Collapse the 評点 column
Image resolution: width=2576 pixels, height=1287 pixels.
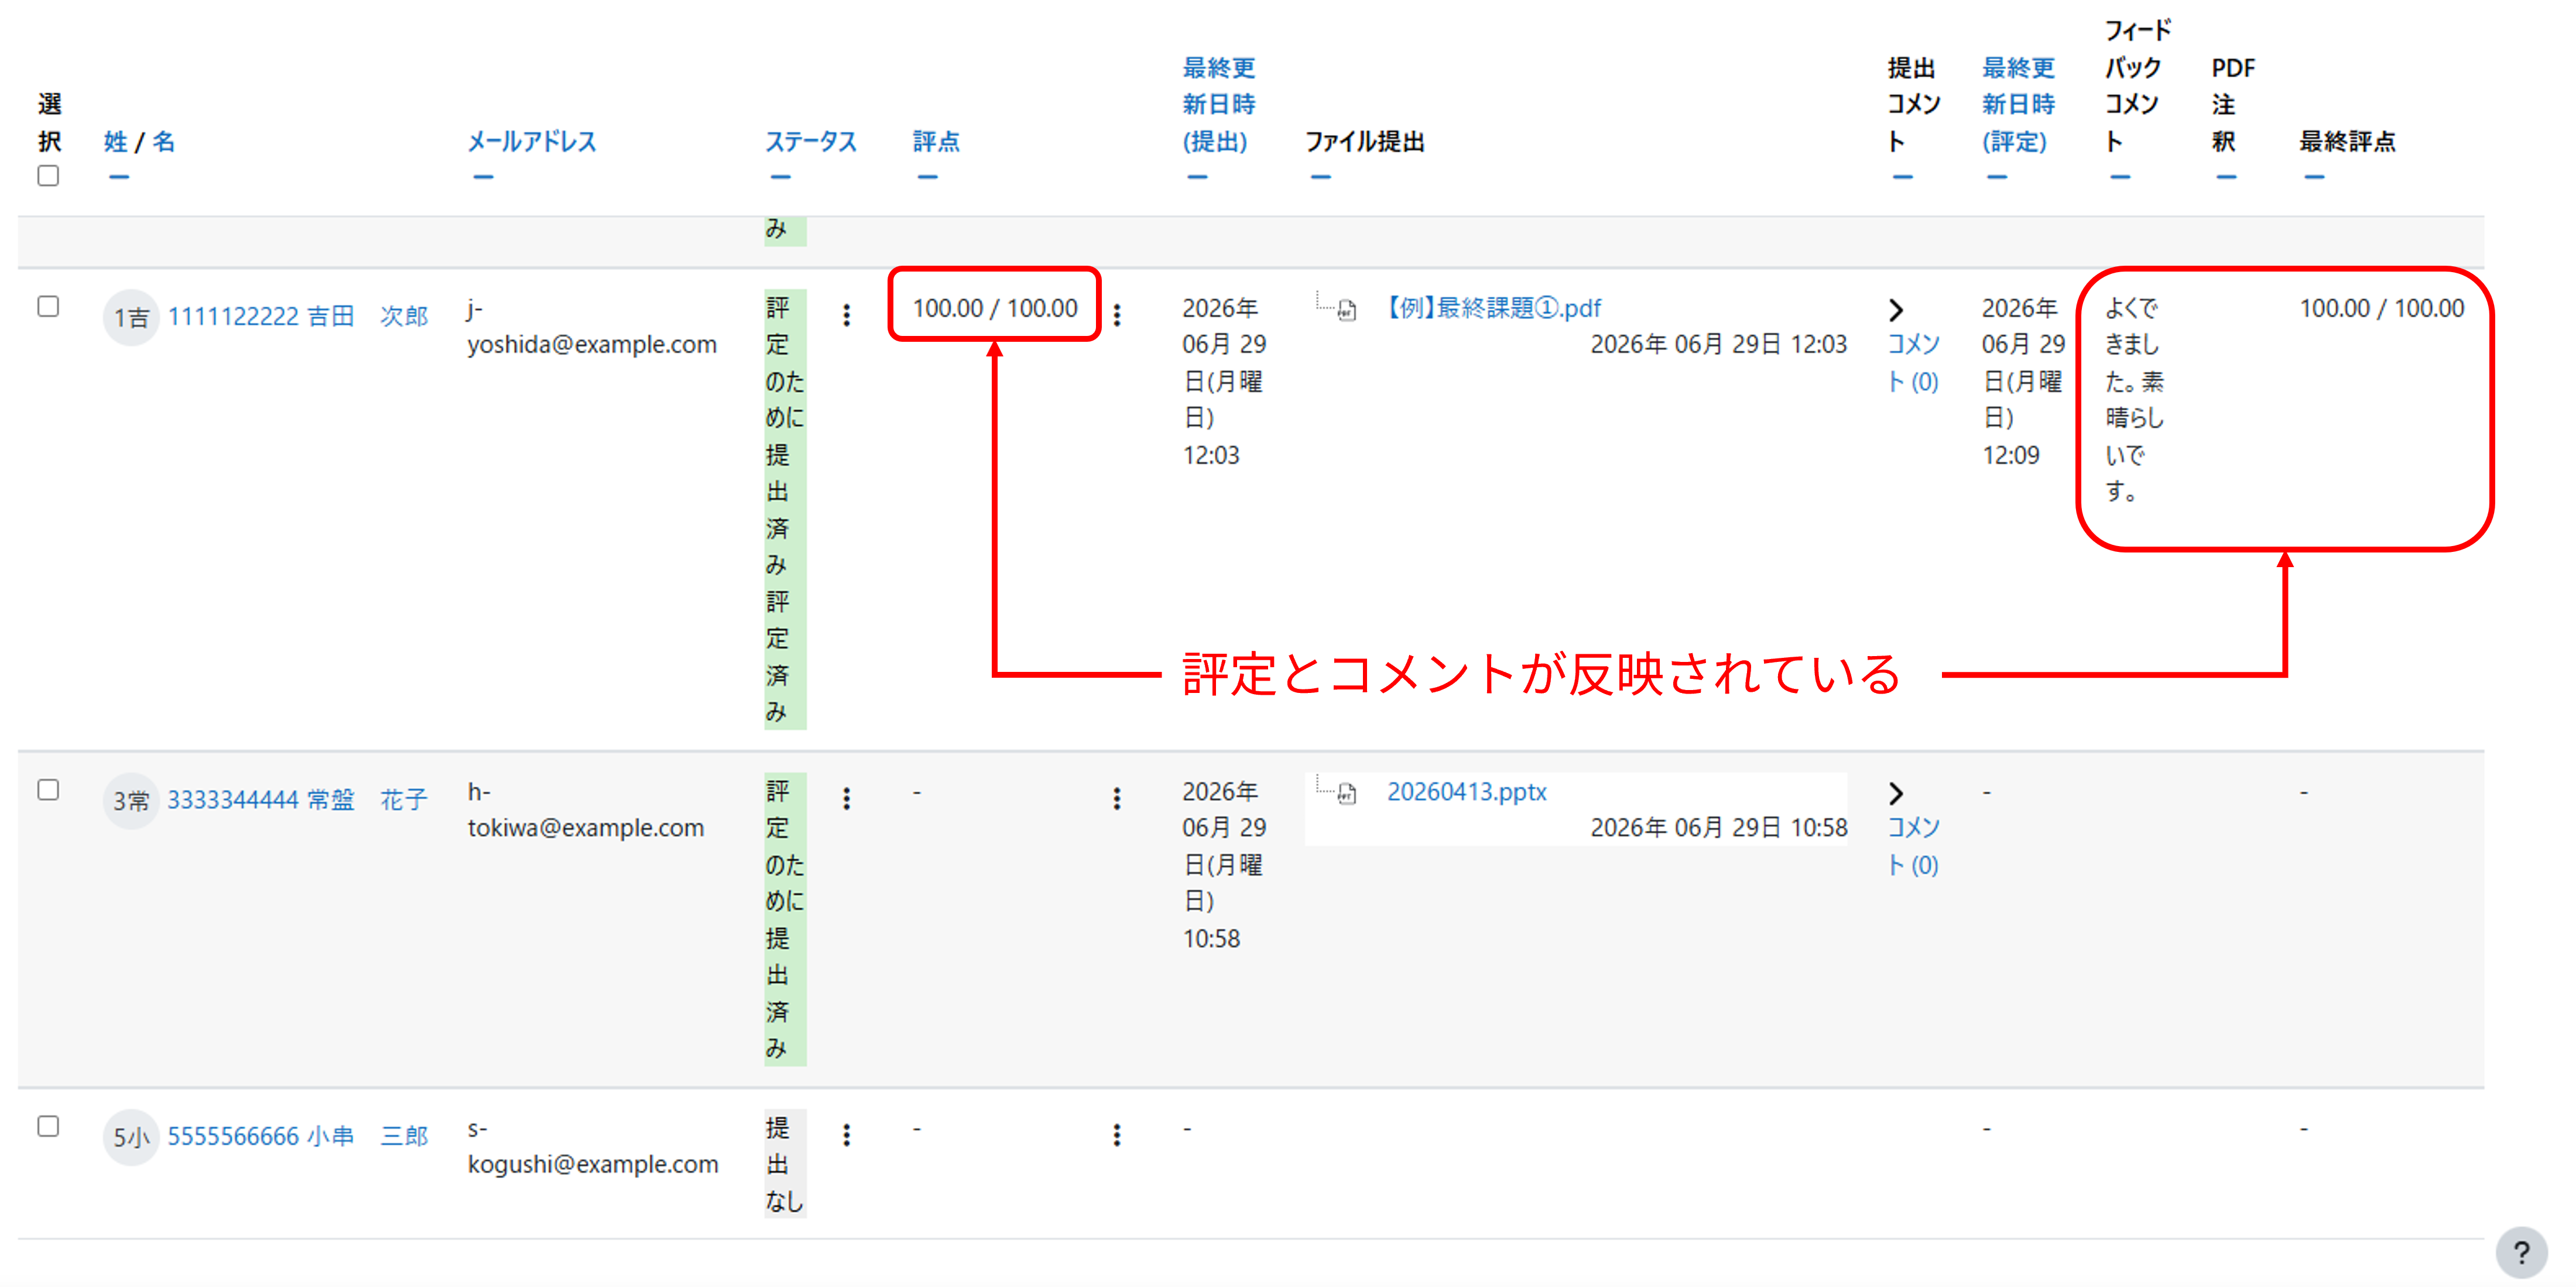(x=927, y=177)
